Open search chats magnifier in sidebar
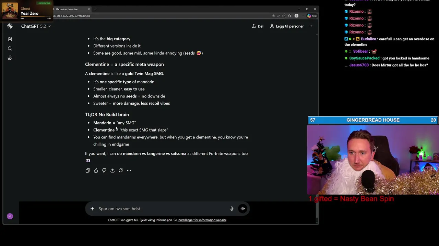Screen dimensions: 439x246 tap(10, 49)
